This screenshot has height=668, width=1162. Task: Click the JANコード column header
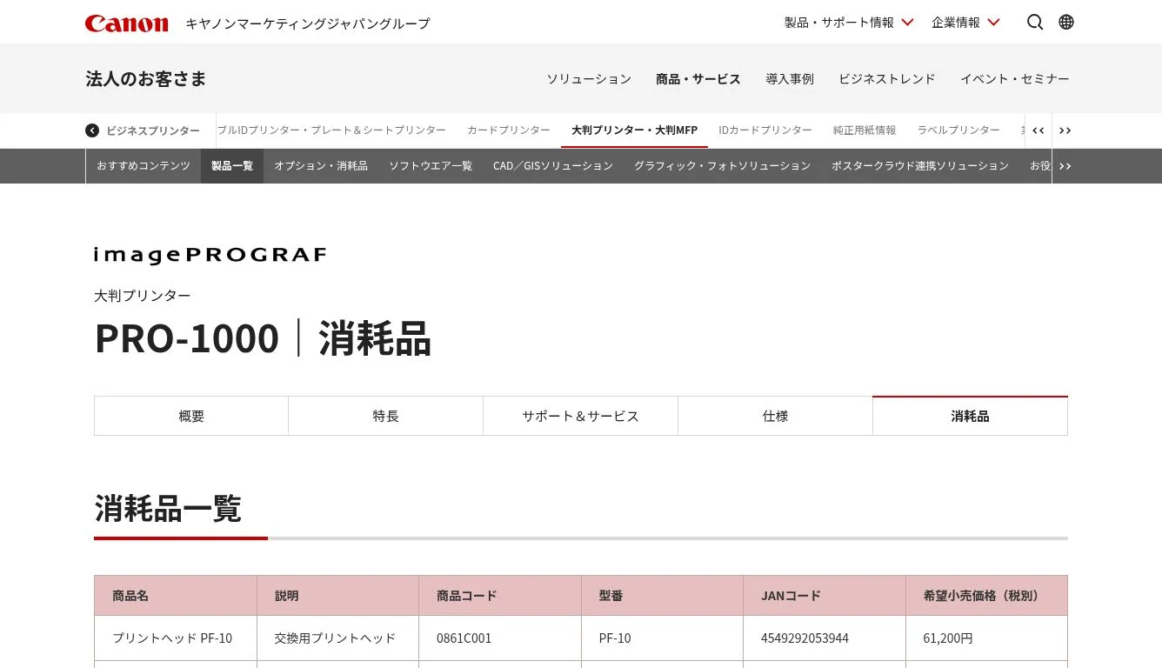coord(825,596)
